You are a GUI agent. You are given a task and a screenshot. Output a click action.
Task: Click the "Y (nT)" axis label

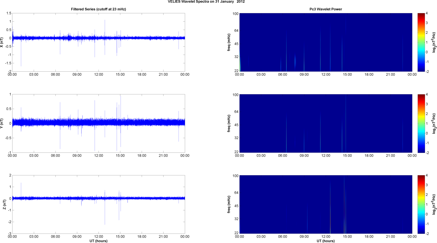[x=2, y=123]
